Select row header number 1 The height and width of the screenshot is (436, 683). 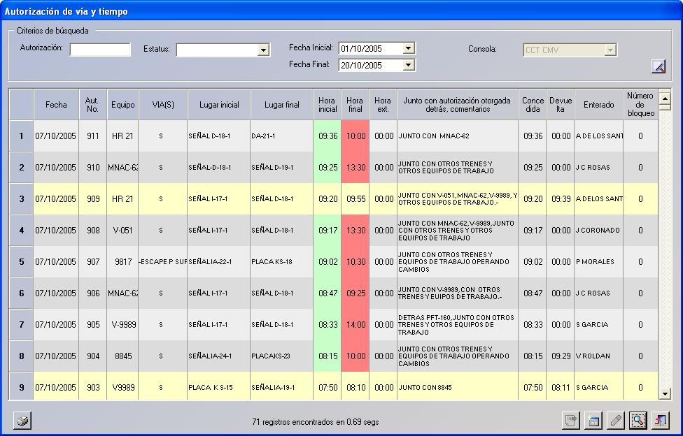pos(21,136)
